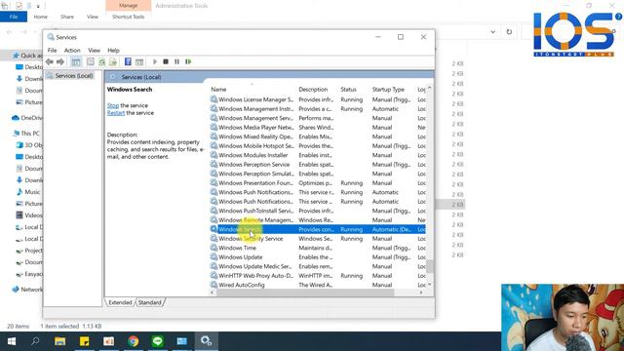Click the Stop Service square icon
624x351 pixels.
click(166, 61)
